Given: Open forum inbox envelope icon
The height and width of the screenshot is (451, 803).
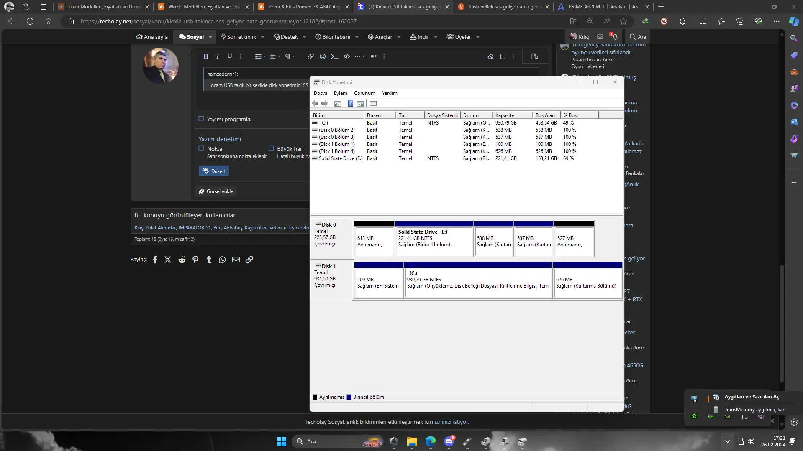Looking at the screenshot, I should point(600,37).
